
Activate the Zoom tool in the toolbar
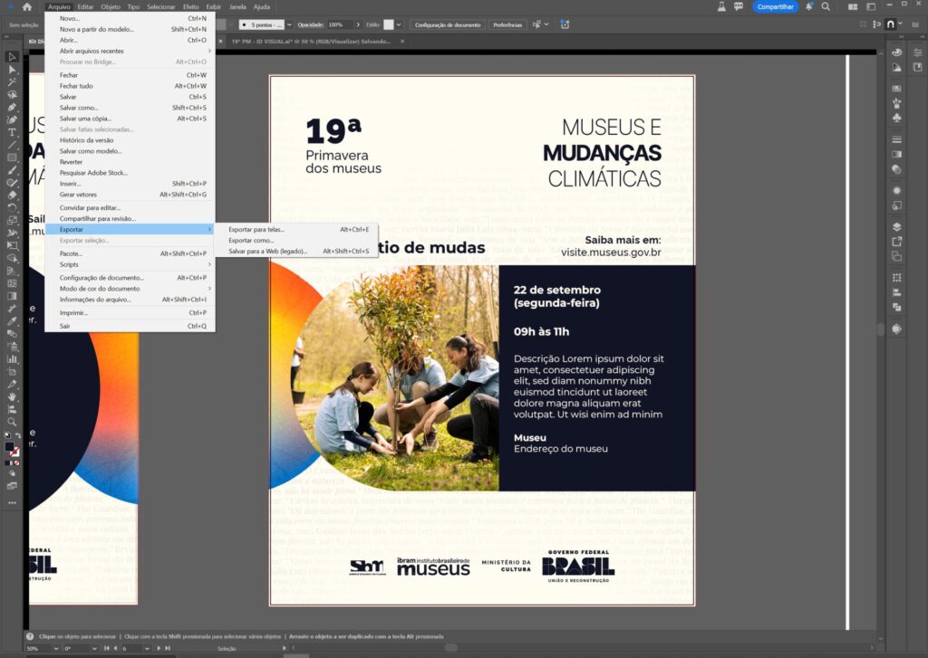coord(13,422)
